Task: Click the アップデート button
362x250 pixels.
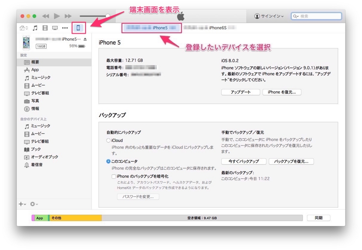Action: pos(240,92)
